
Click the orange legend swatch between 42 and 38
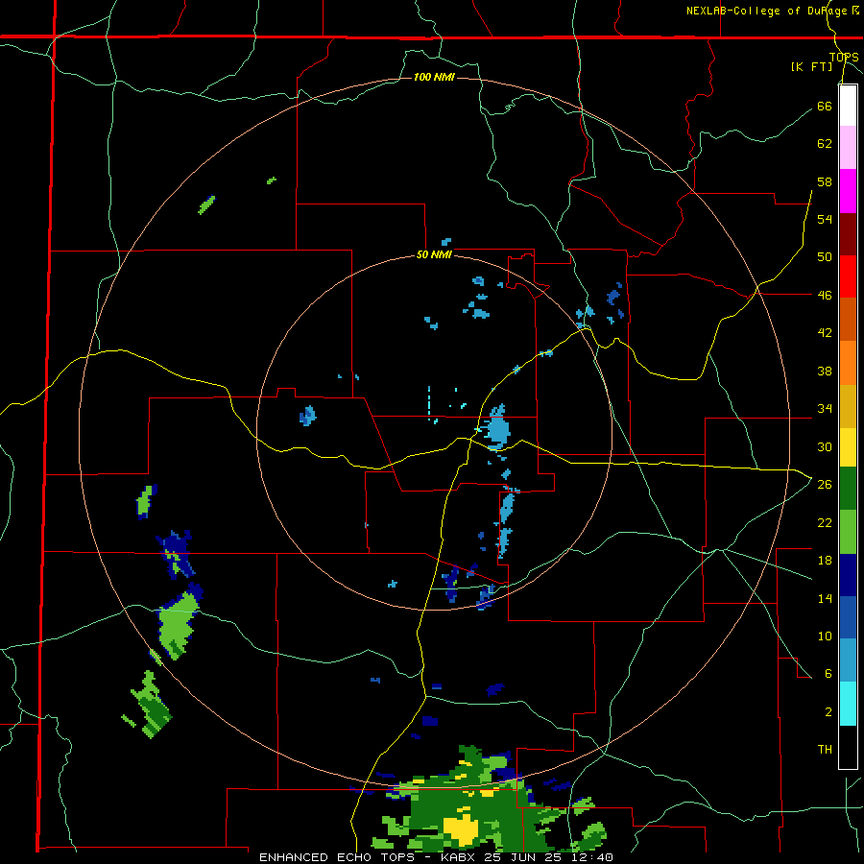tap(848, 362)
